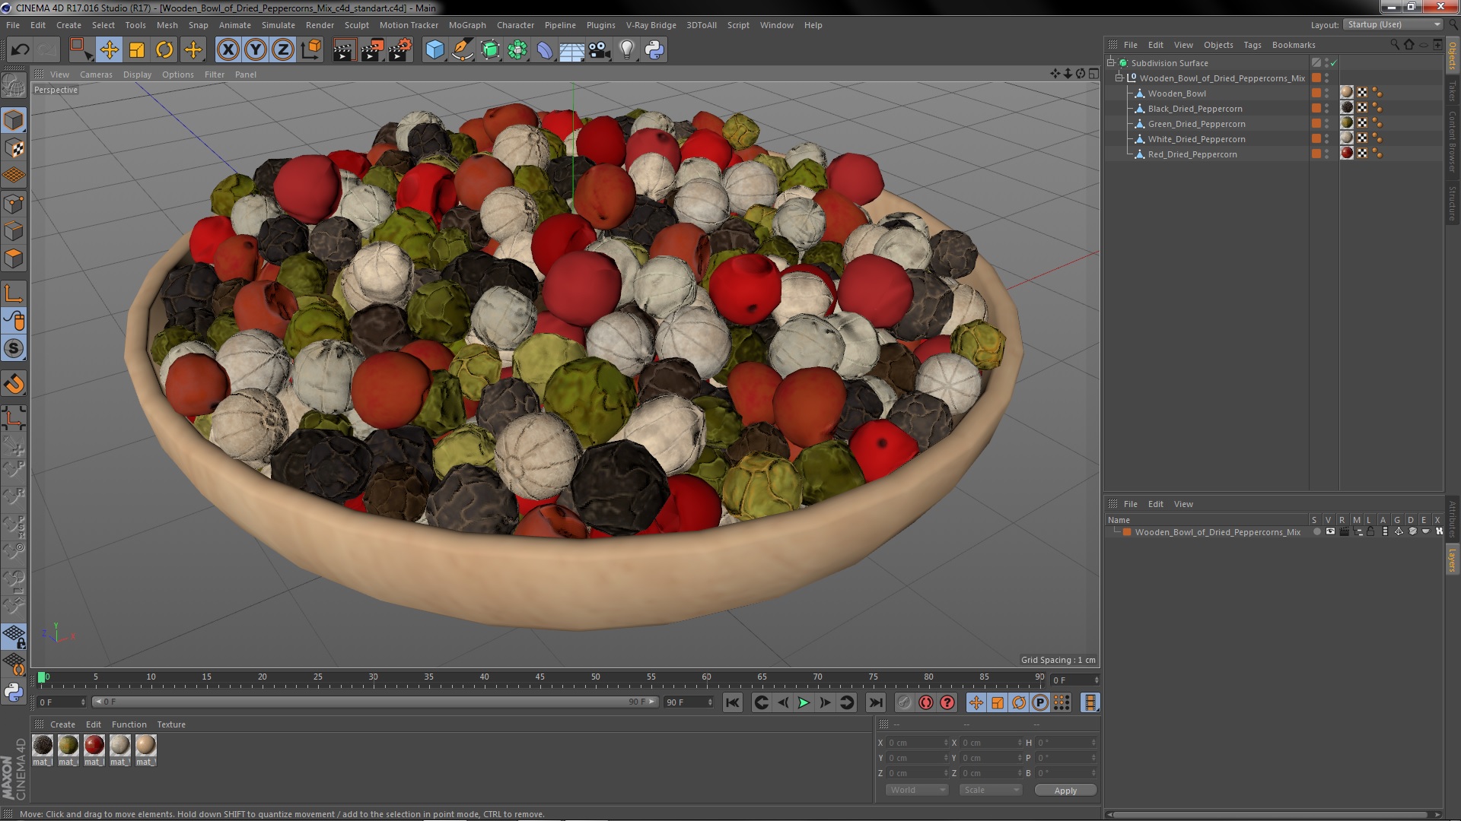Play the animation forward
The image size is (1461, 821).
pyautogui.click(x=804, y=703)
